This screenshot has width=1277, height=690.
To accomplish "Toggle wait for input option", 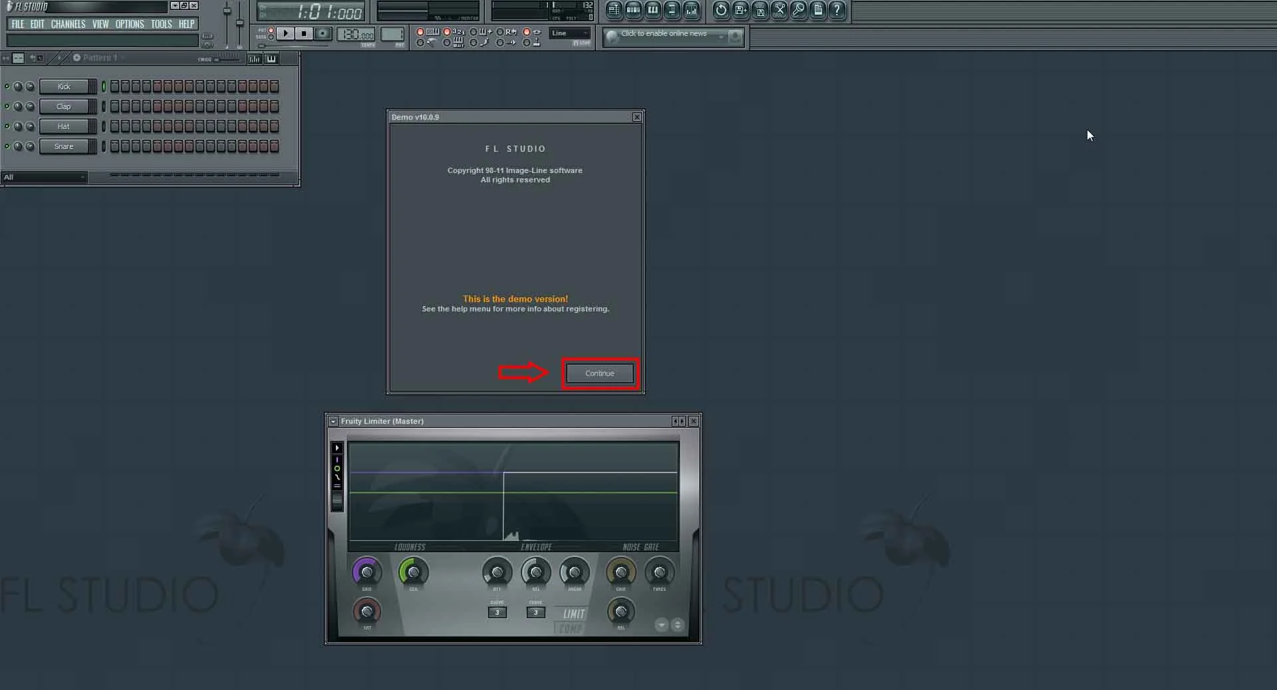I will (x=446, y=43).
